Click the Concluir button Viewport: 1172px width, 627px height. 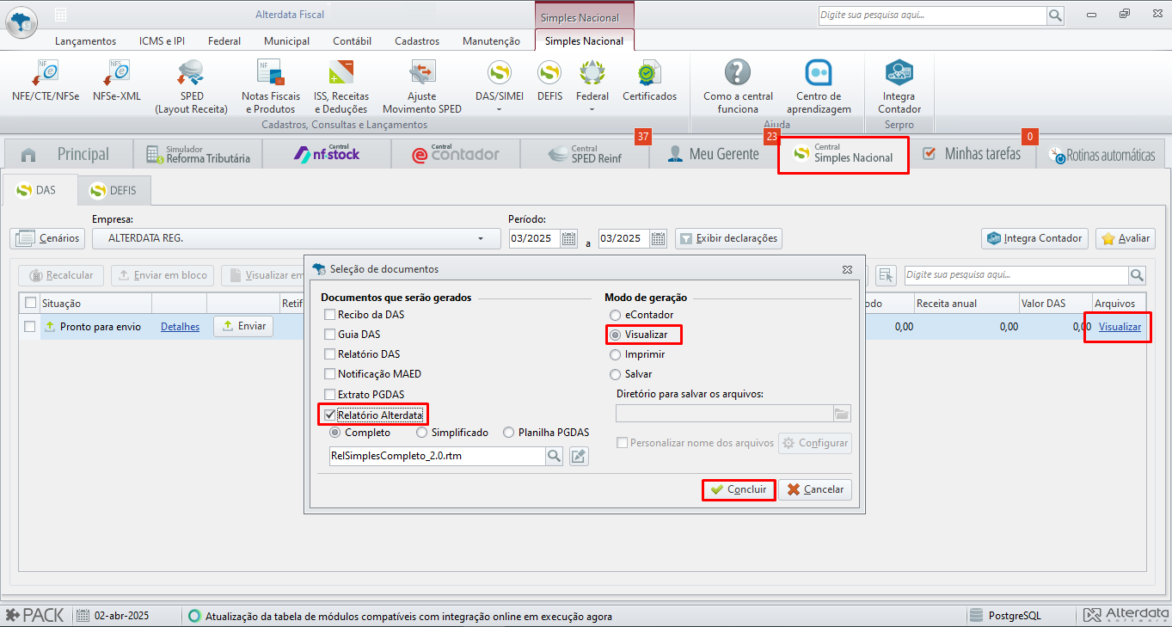(739, 489)
